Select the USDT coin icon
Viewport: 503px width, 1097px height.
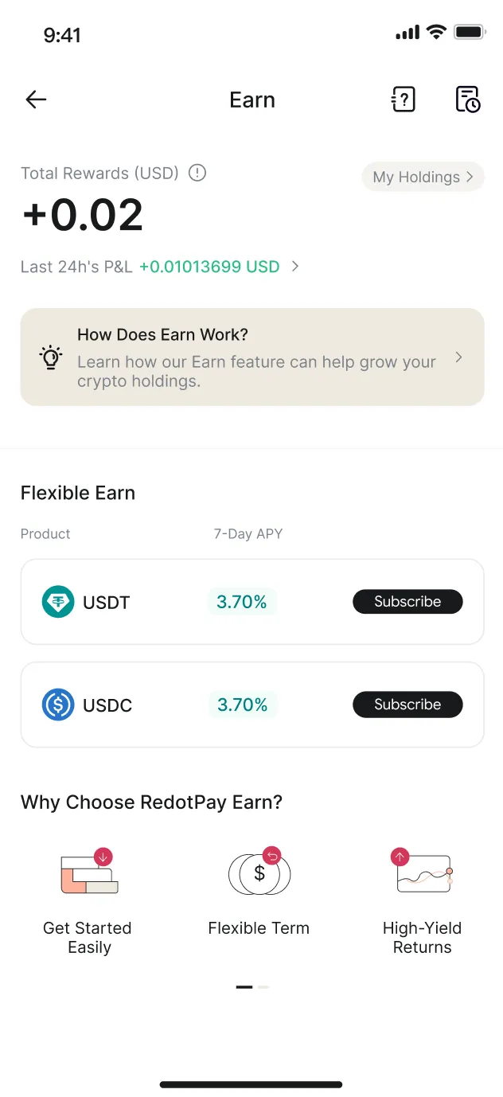[x=57, y=602]
